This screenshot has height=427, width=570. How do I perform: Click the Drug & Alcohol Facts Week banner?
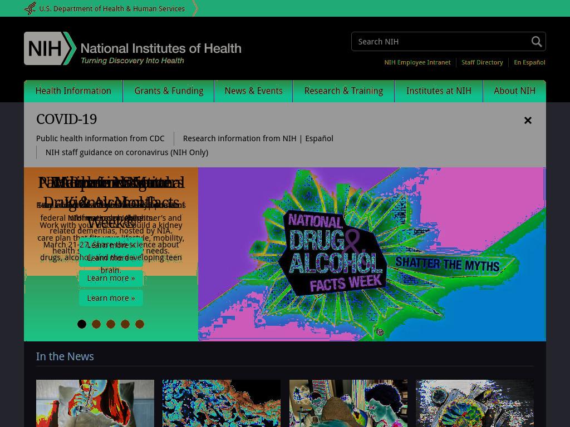[x=372, y=254]
